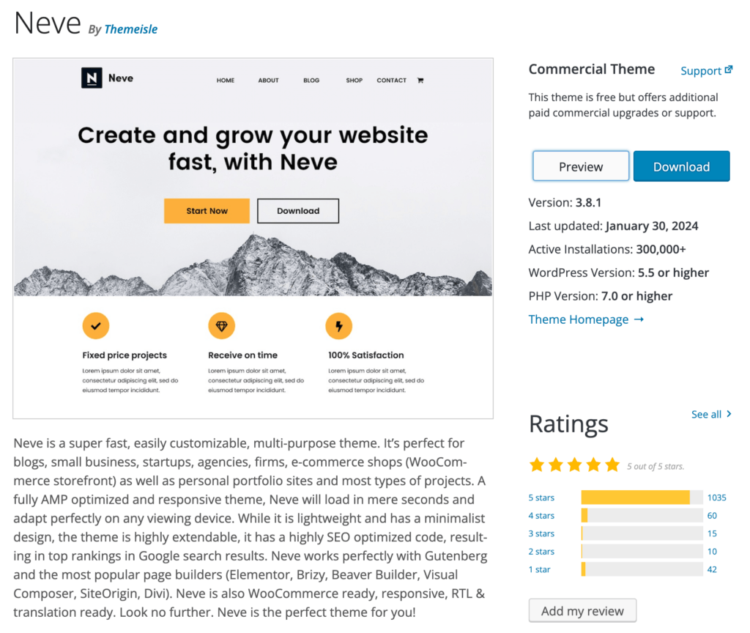Visit the Themeisle author link
This screenshot has width=750, height=633.
(x=131, y=29)
